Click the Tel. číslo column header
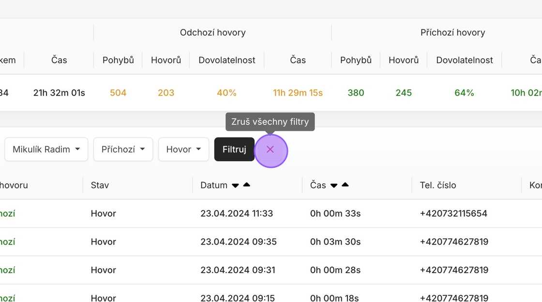542x302 pixels. 438,185
